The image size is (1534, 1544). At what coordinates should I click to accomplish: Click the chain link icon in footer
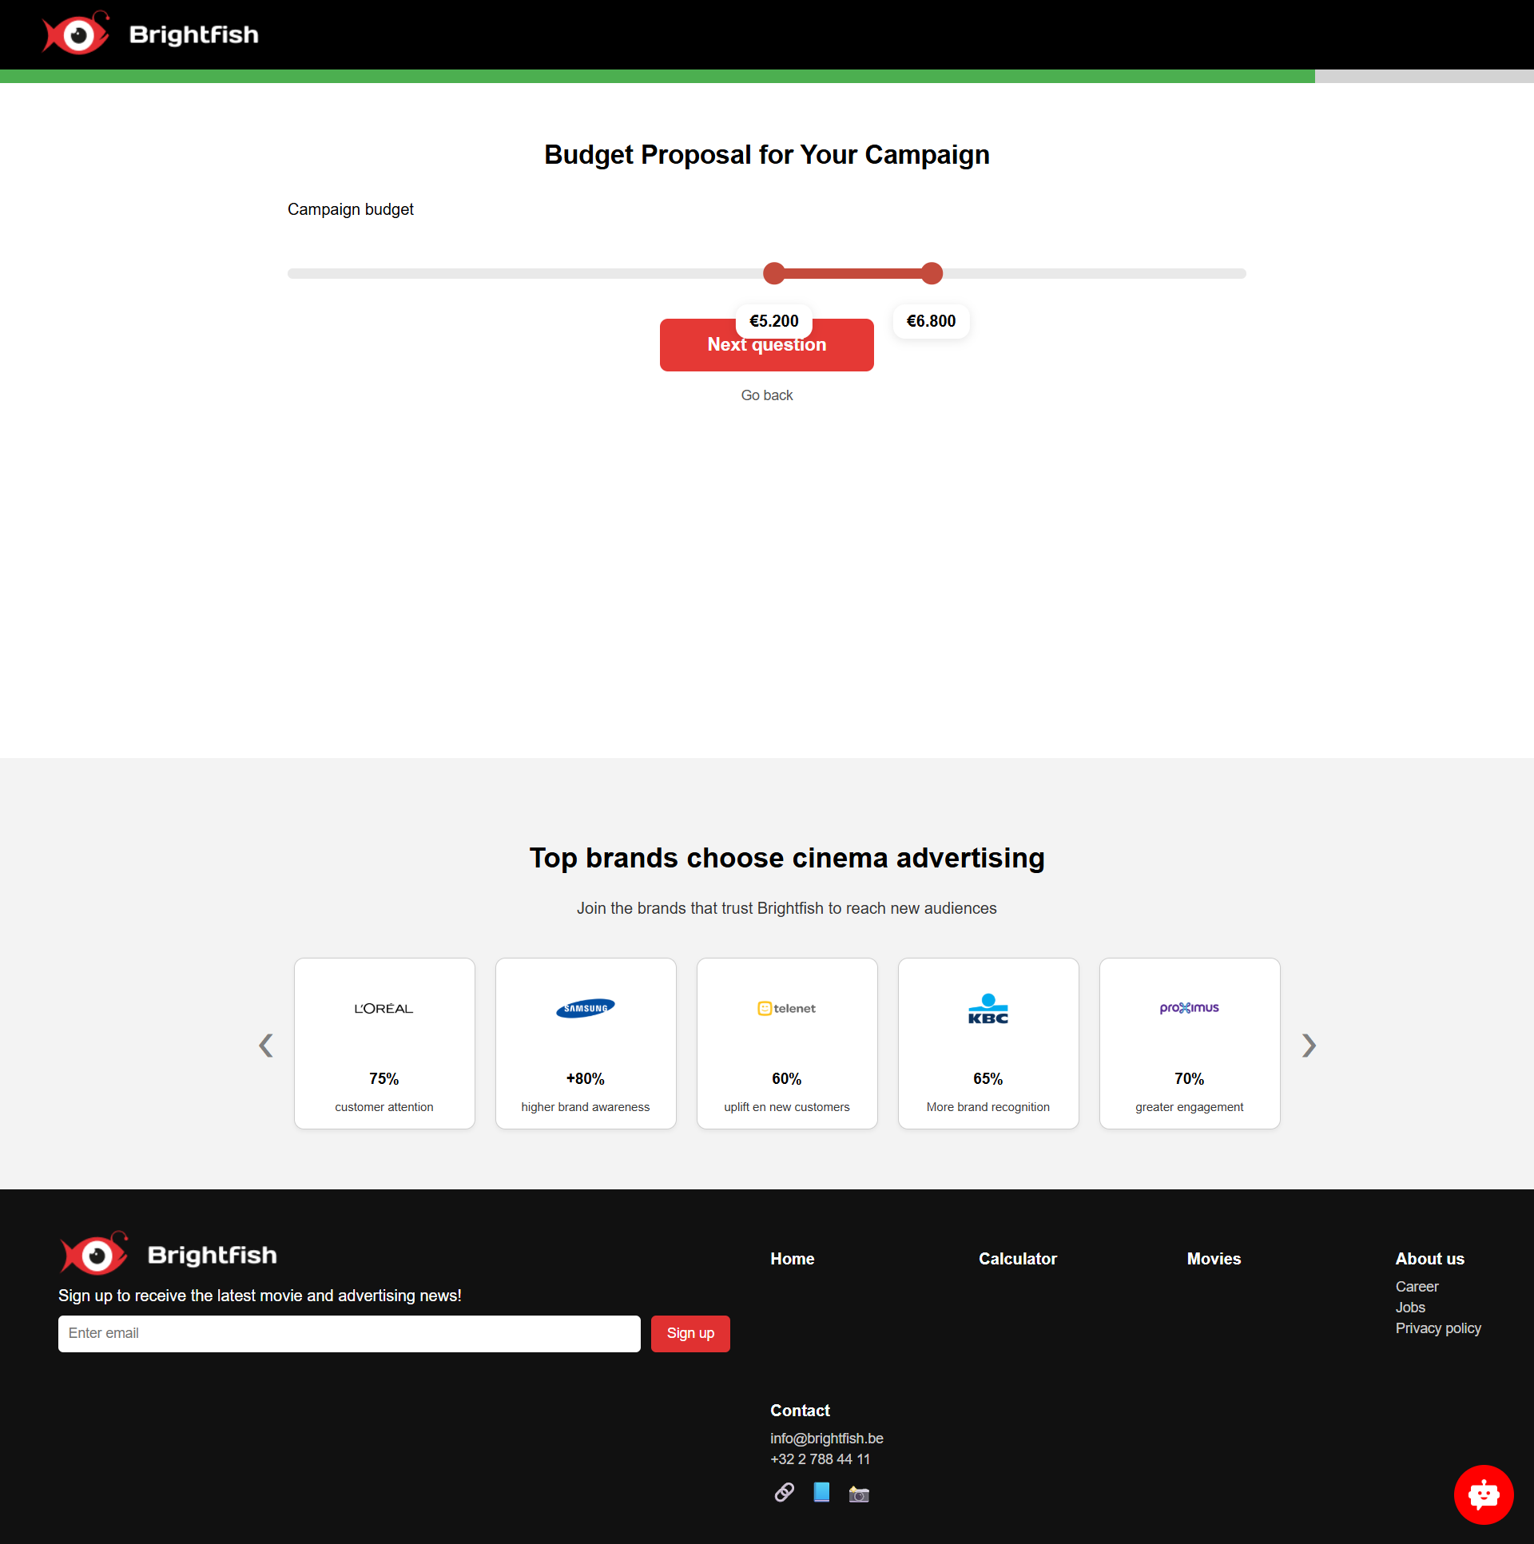(785, 1492)
